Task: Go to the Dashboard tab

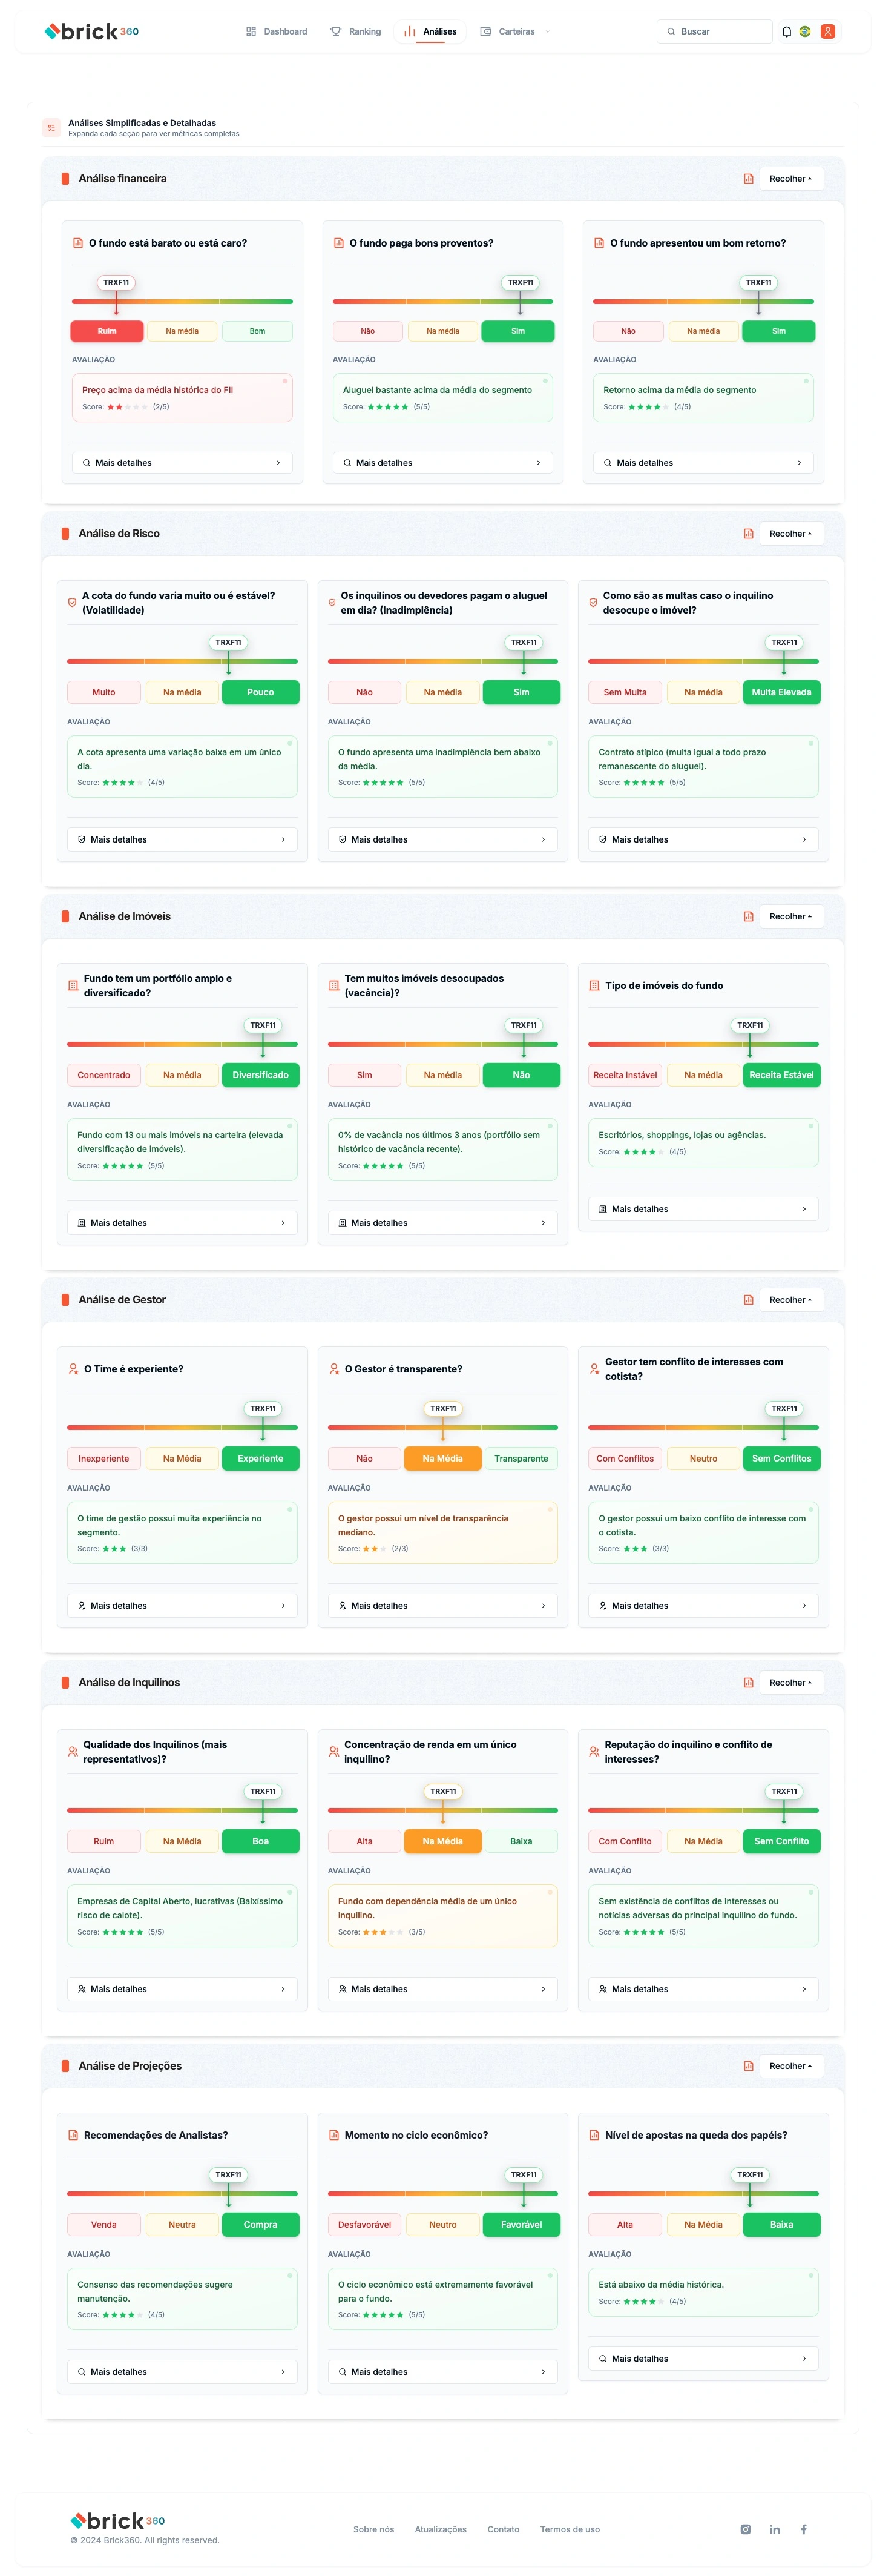Action: [x=277, y=32]
